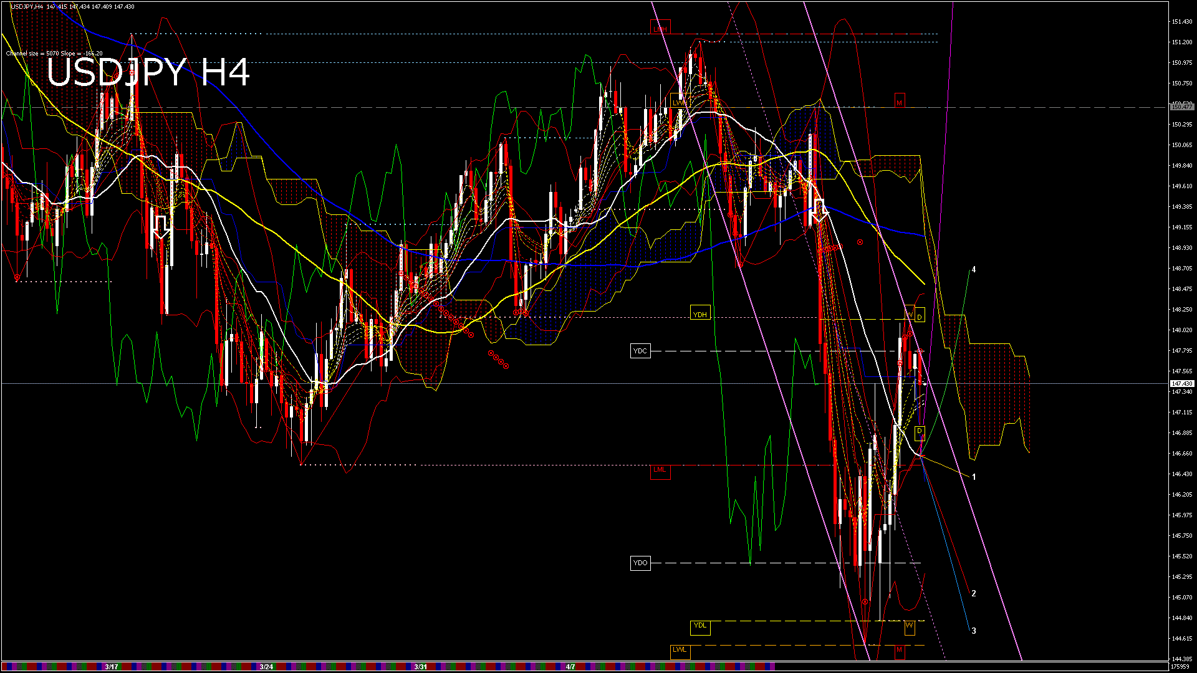The image size is (1197, 673).
Task: Select the gray 150.477 price tag
Action: tap(1181, 107)
